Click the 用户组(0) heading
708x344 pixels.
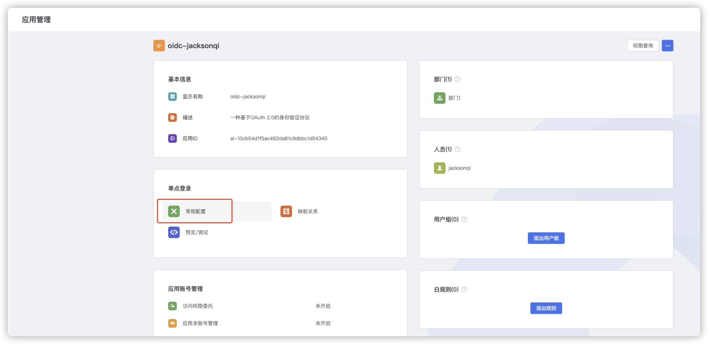coord(446,219)
